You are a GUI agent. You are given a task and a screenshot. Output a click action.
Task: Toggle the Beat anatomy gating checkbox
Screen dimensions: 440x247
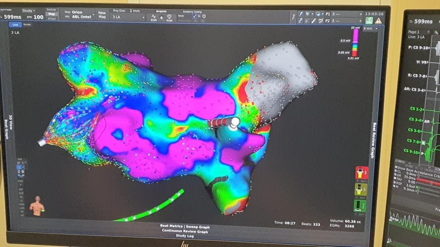coord(194,16)
